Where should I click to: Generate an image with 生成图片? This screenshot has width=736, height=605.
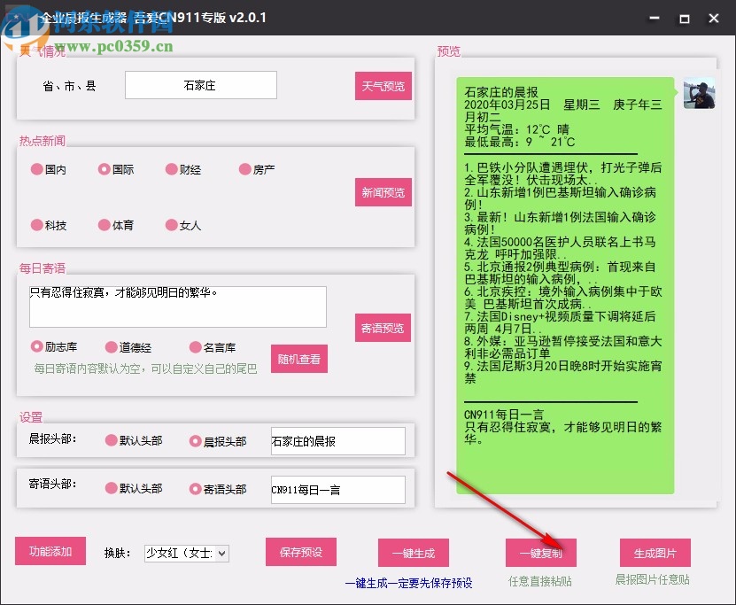click(x=655, y=551)
